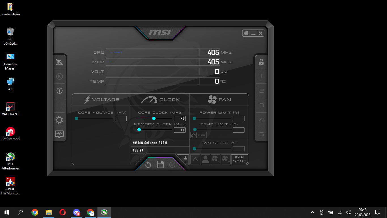Toggle the power/temp limit link OFF switch
This screenshot has height=218, width=387.
(198, 135)
